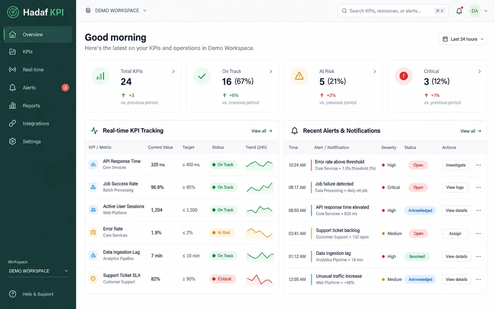Click the On Track checkmark icon
The image size is (495, 309).
coord(202,76)
